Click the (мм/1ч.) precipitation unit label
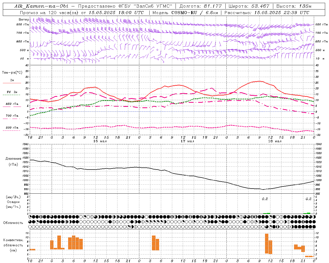329x263 pixels. click(x=13, y=207)
